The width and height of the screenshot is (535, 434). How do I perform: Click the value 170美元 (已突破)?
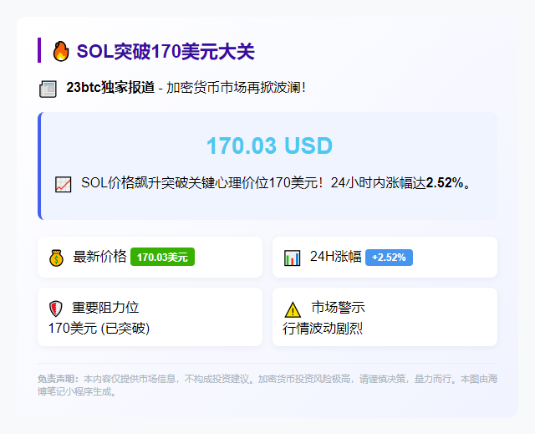pos(99,329)
